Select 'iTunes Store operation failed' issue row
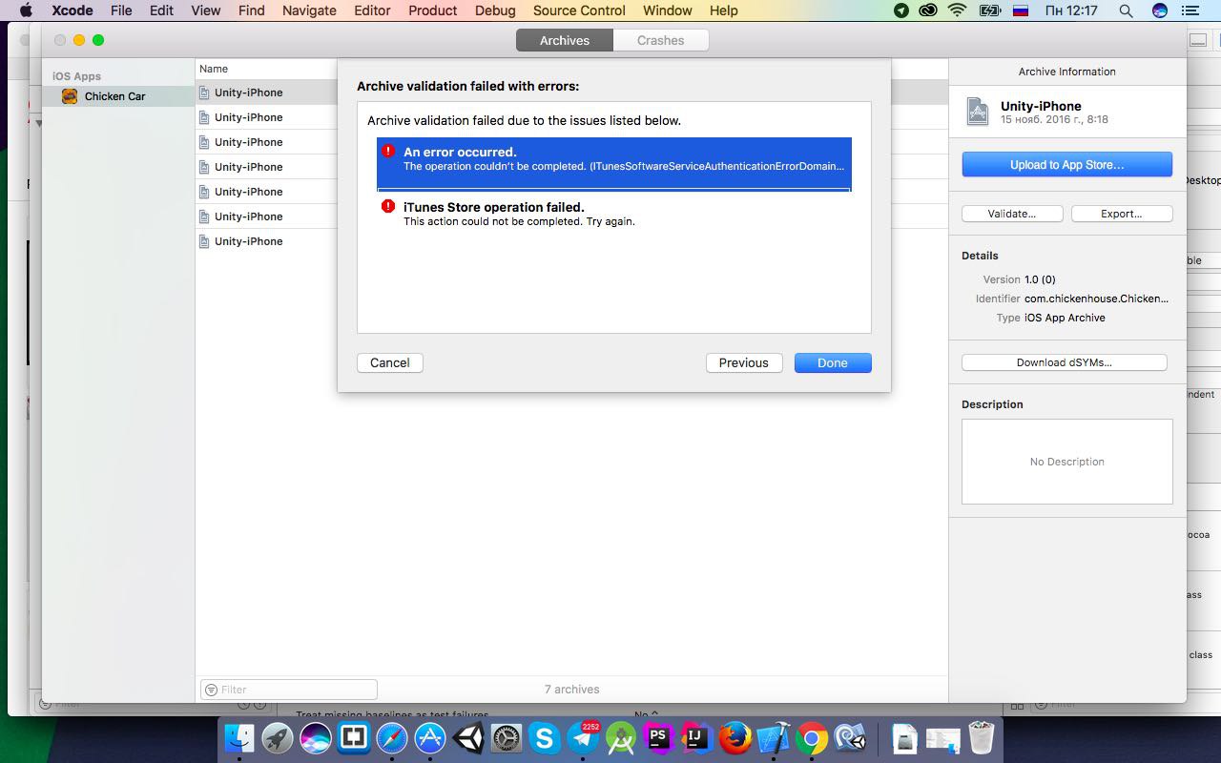This screenshot has width=1221, height=763. click(x=614, y=214)
